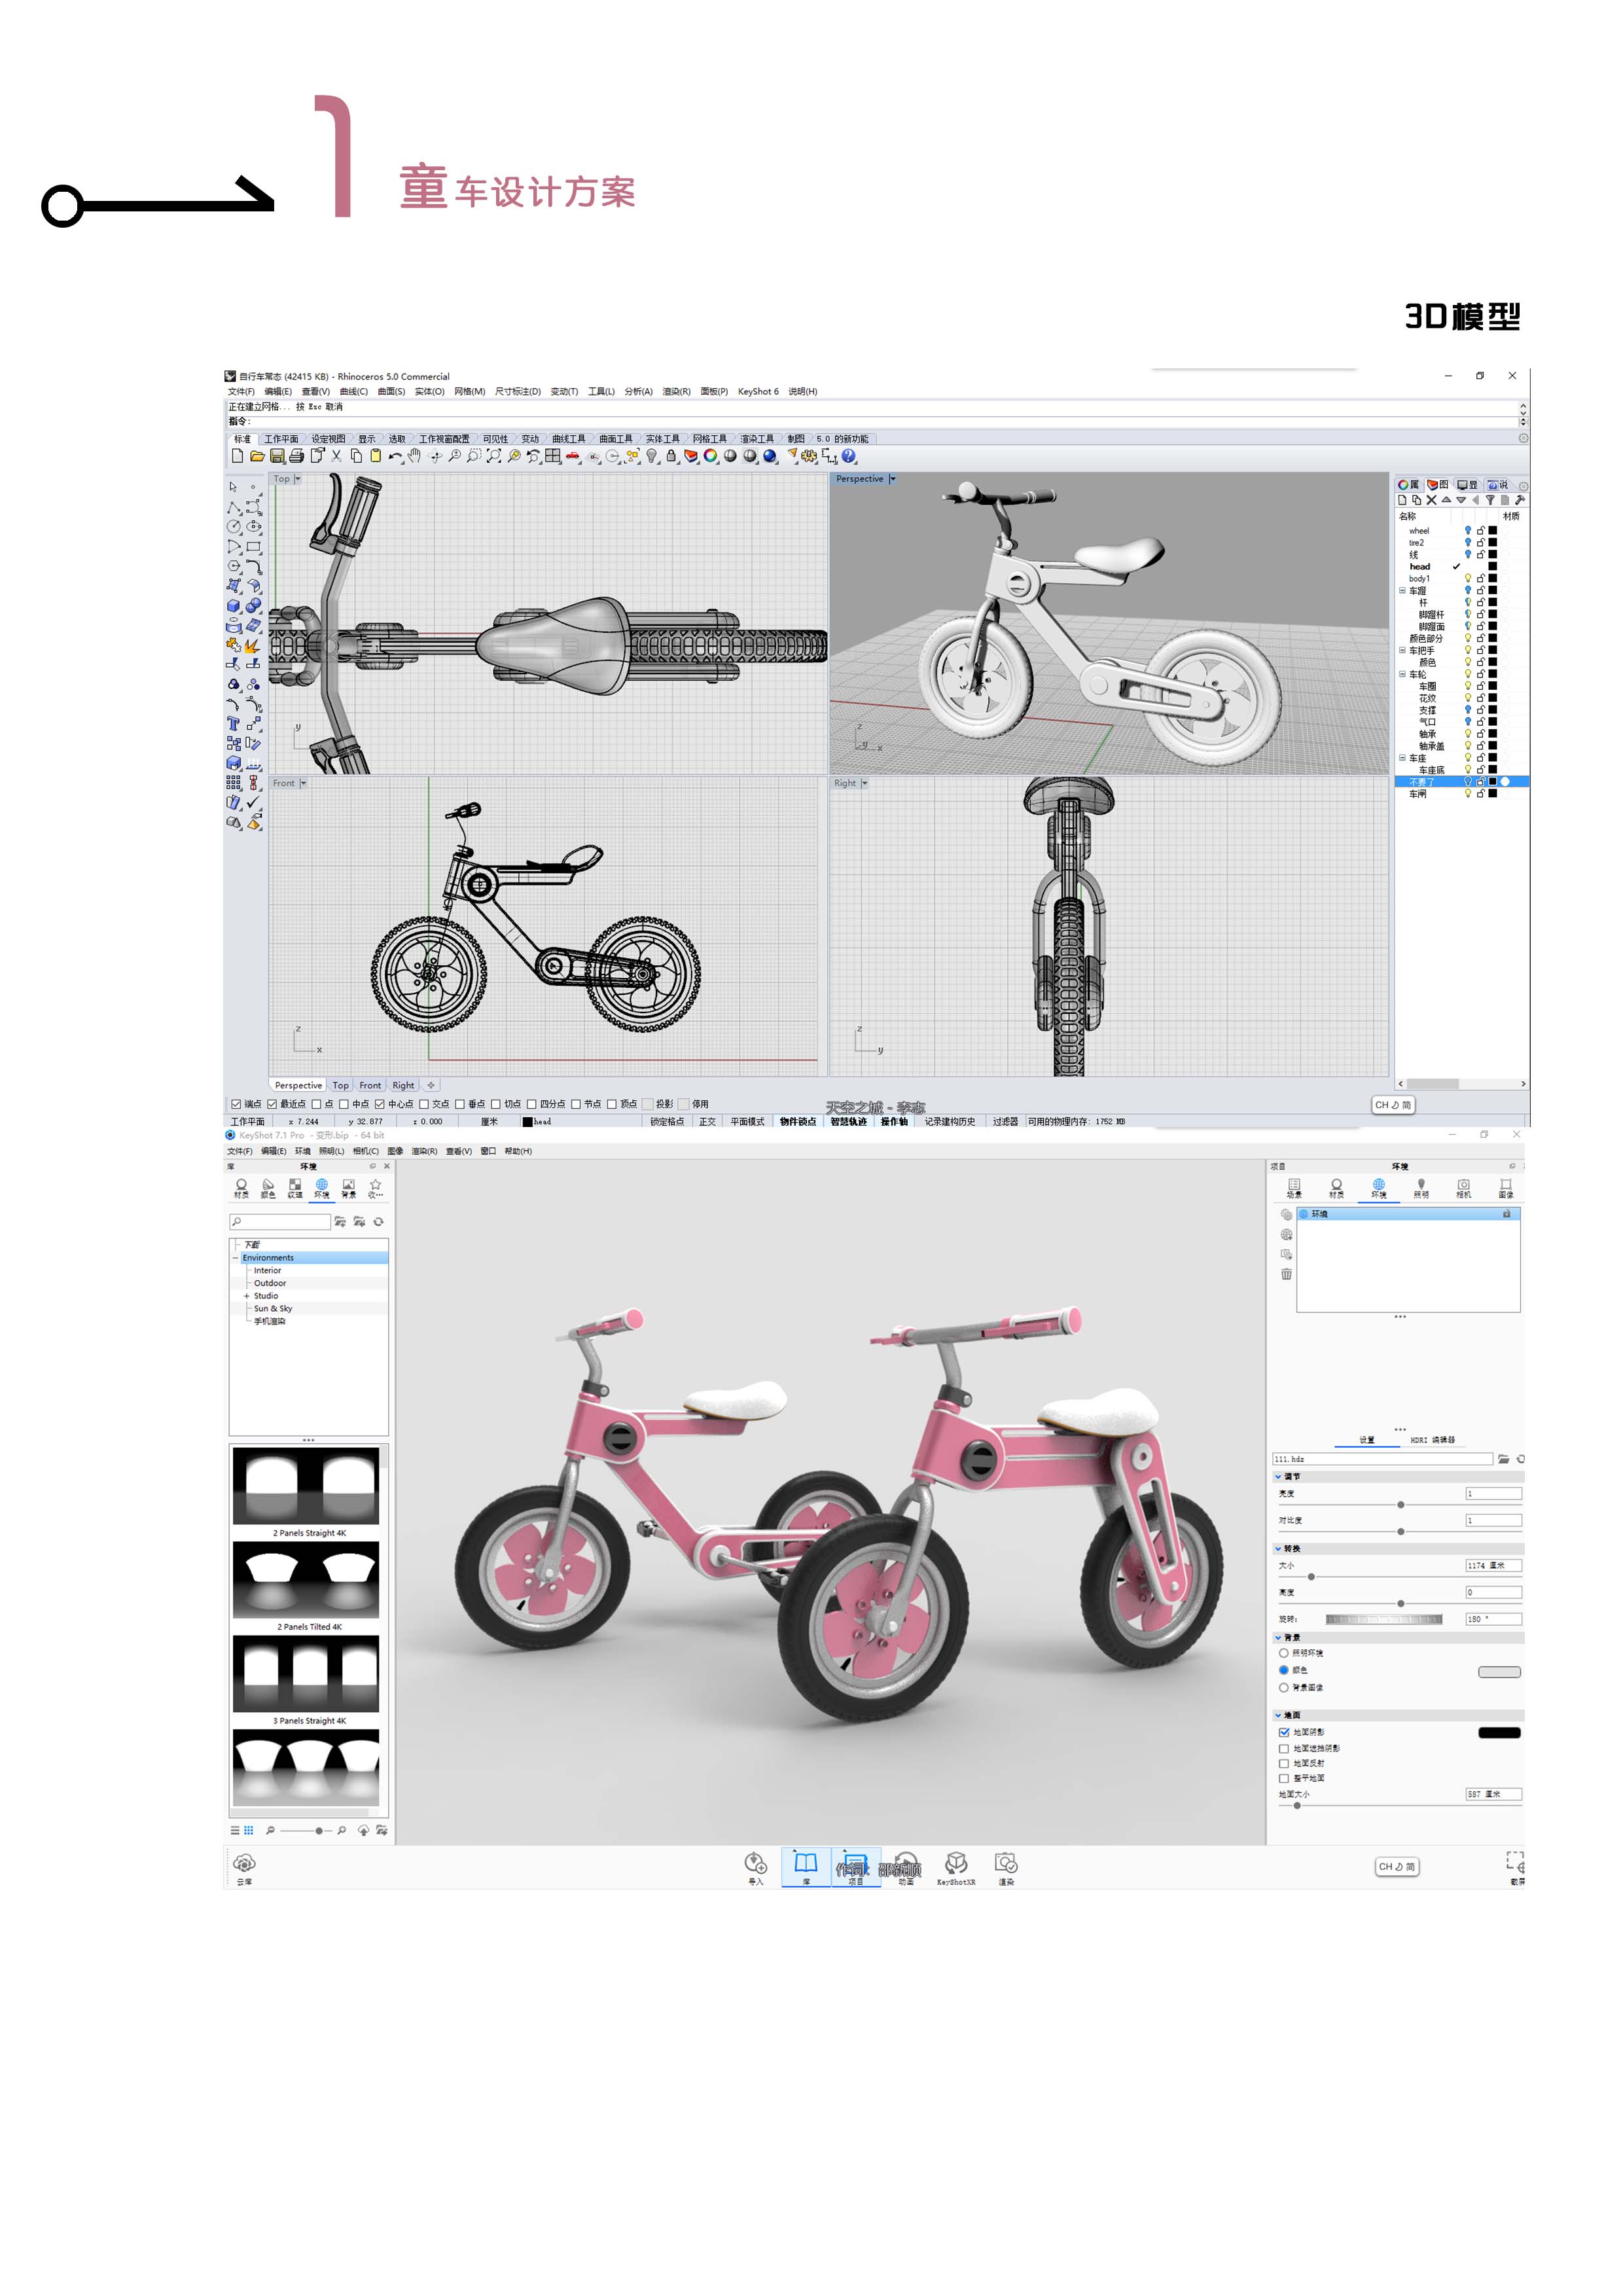Enable the 地面反射 ground reflection checkbox

click(x=1284, y=1764)
